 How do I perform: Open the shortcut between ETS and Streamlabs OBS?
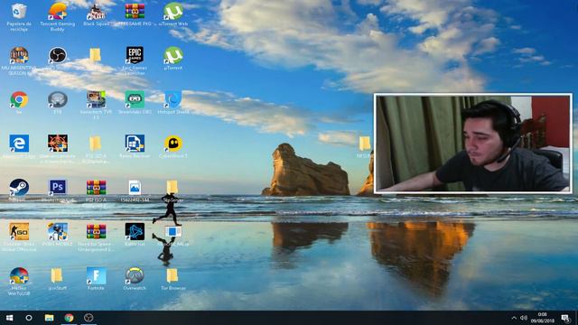[x=96, y=99]
